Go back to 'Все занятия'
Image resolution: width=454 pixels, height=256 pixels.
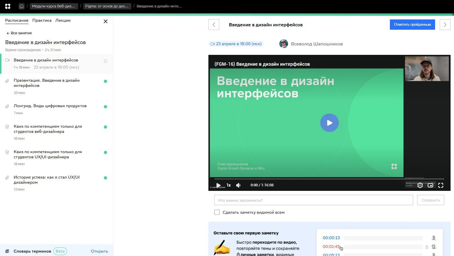click(x=19, y=33)
